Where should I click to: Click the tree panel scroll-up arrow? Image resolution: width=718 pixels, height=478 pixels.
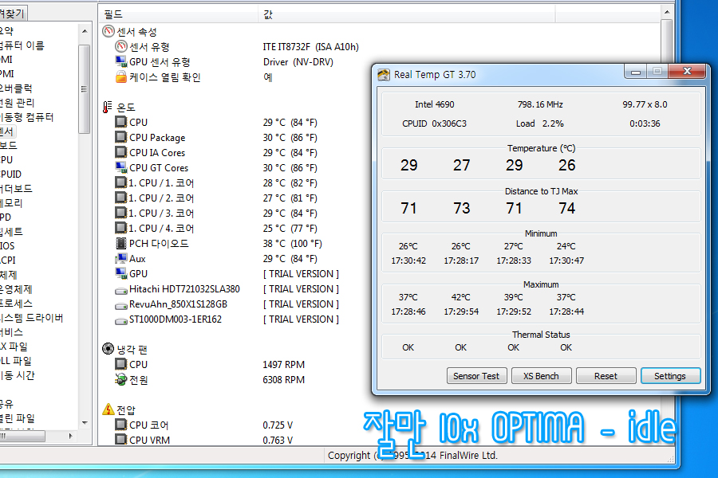coord(85,31)
